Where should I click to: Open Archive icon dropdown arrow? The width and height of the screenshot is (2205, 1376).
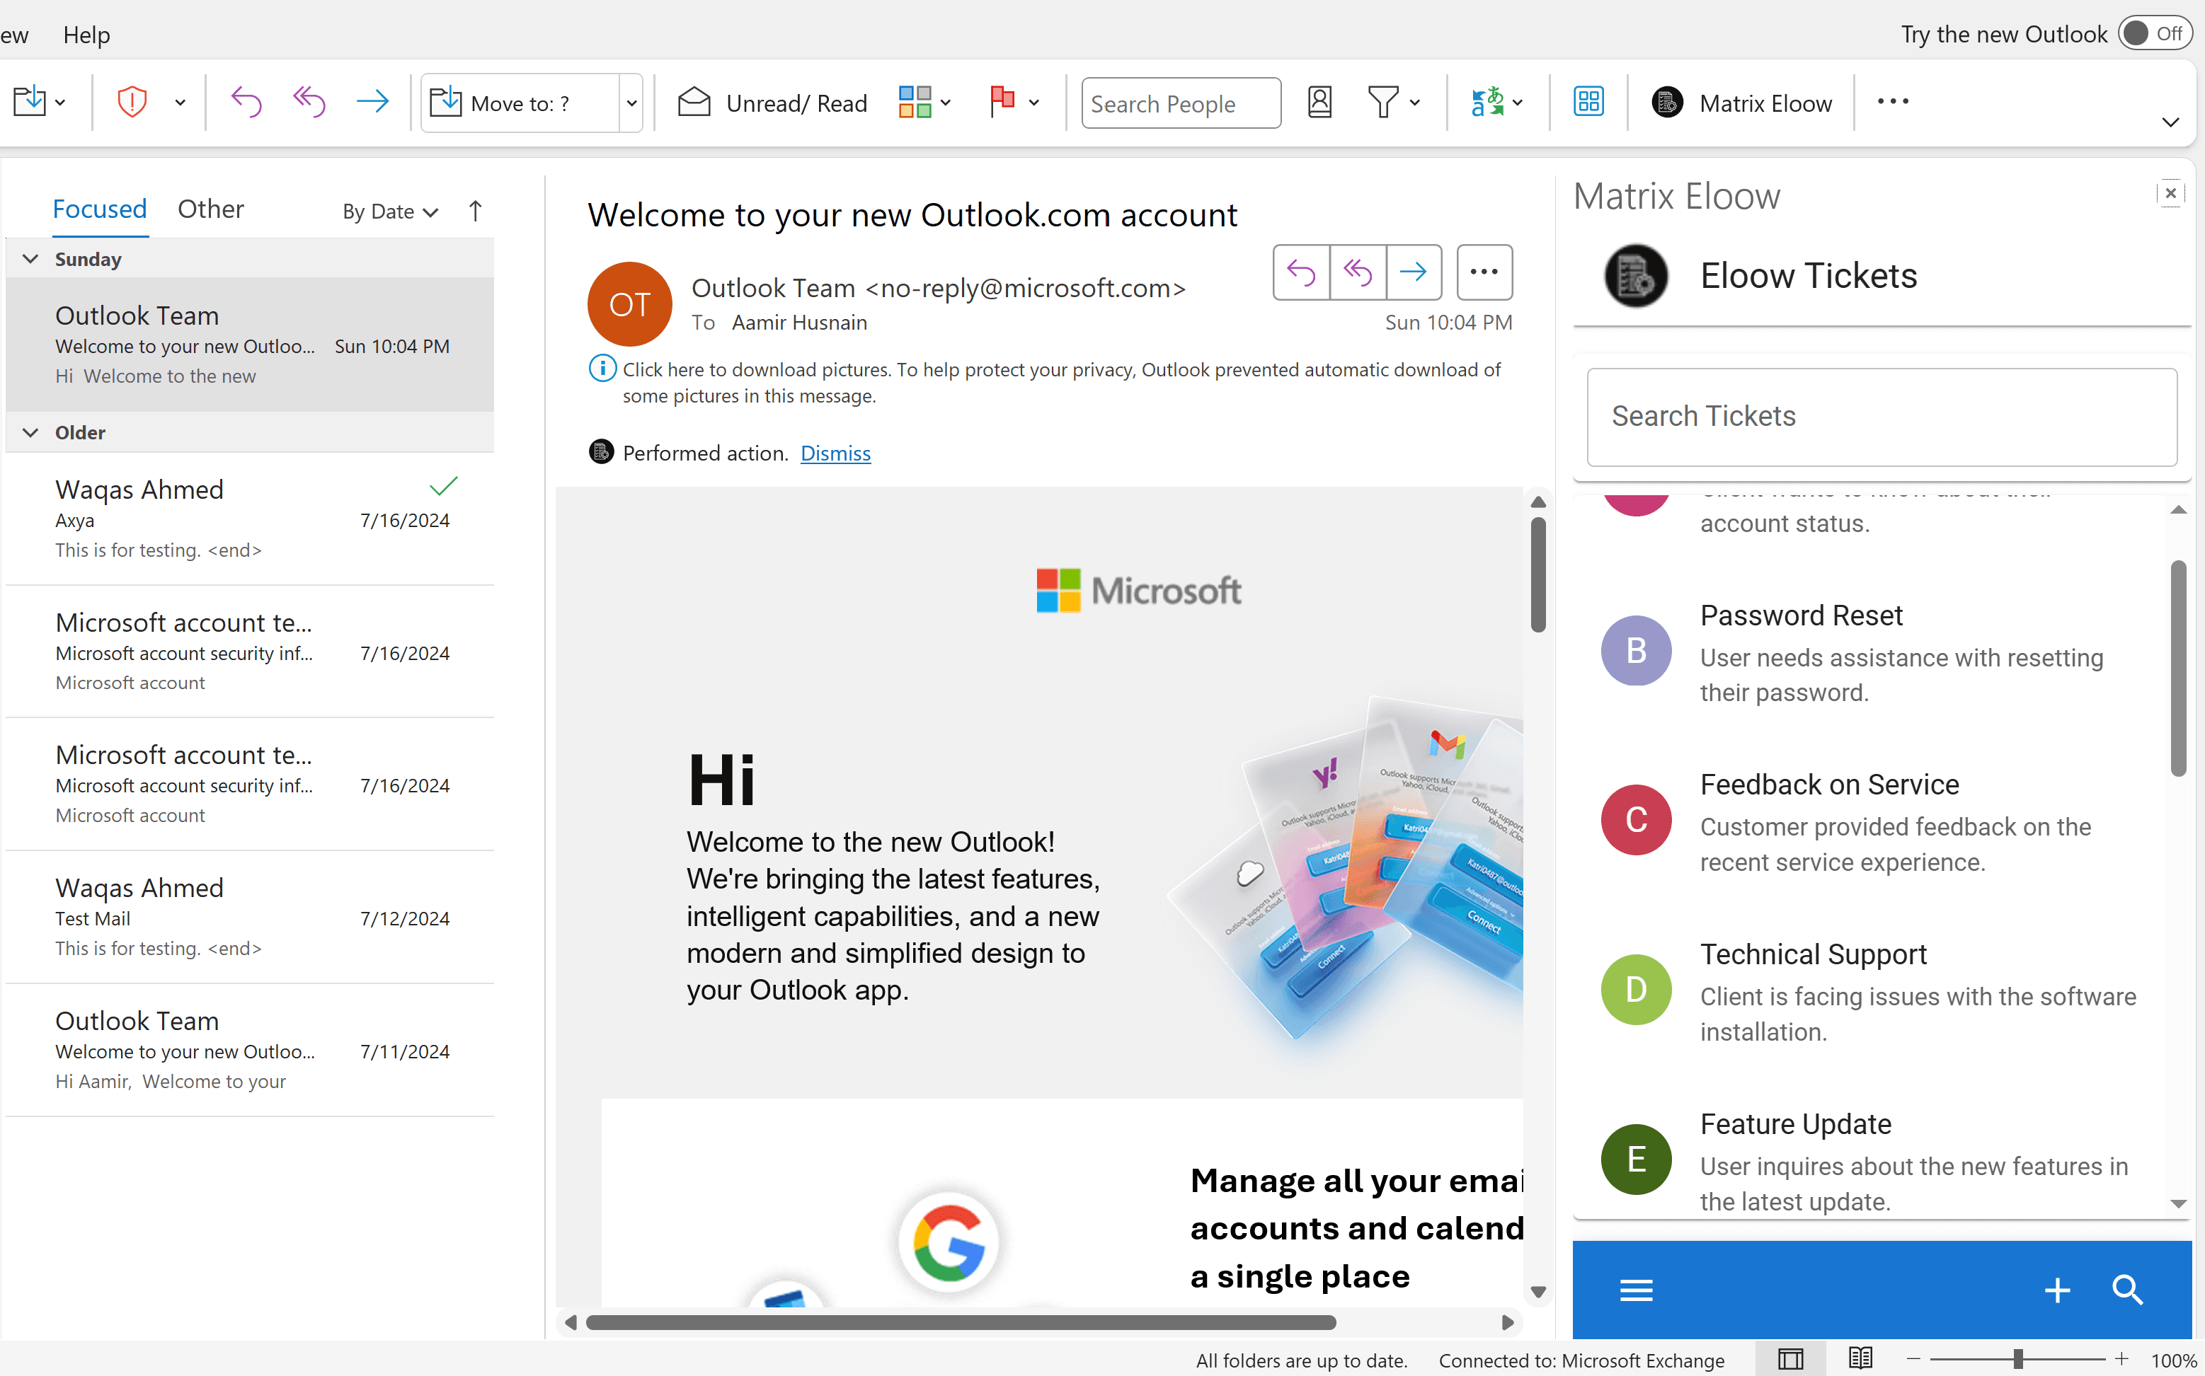point(60,103)
